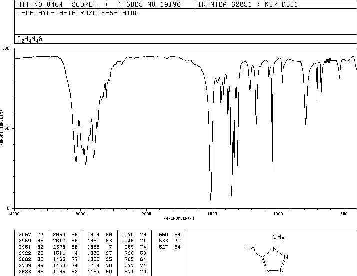Click the 50 label on transmittance axis
This screenshot has width=357, height=276.
click(x=7, y=128)
